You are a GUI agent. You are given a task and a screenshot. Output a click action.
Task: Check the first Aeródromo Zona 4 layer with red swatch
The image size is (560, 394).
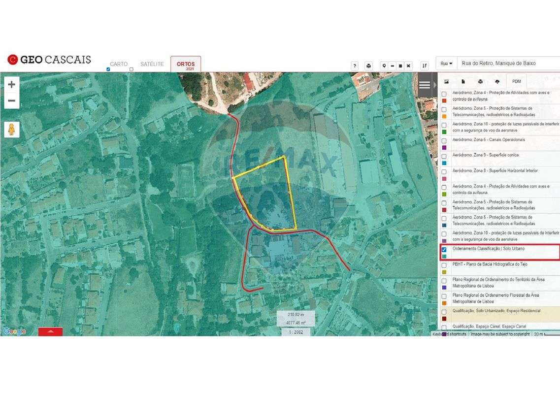click(x=444, y=94)
